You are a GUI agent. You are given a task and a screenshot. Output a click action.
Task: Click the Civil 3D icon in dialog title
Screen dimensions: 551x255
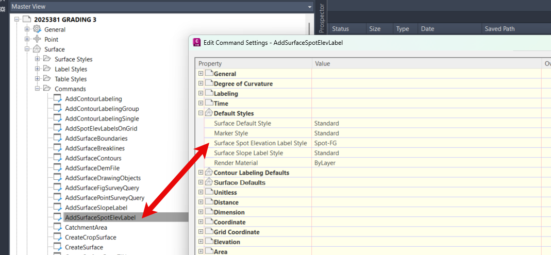(197, 42)
